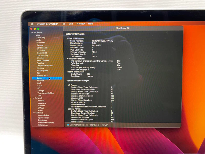
Task: Select Wi-Fi under Network
Action: coord(40,110)
